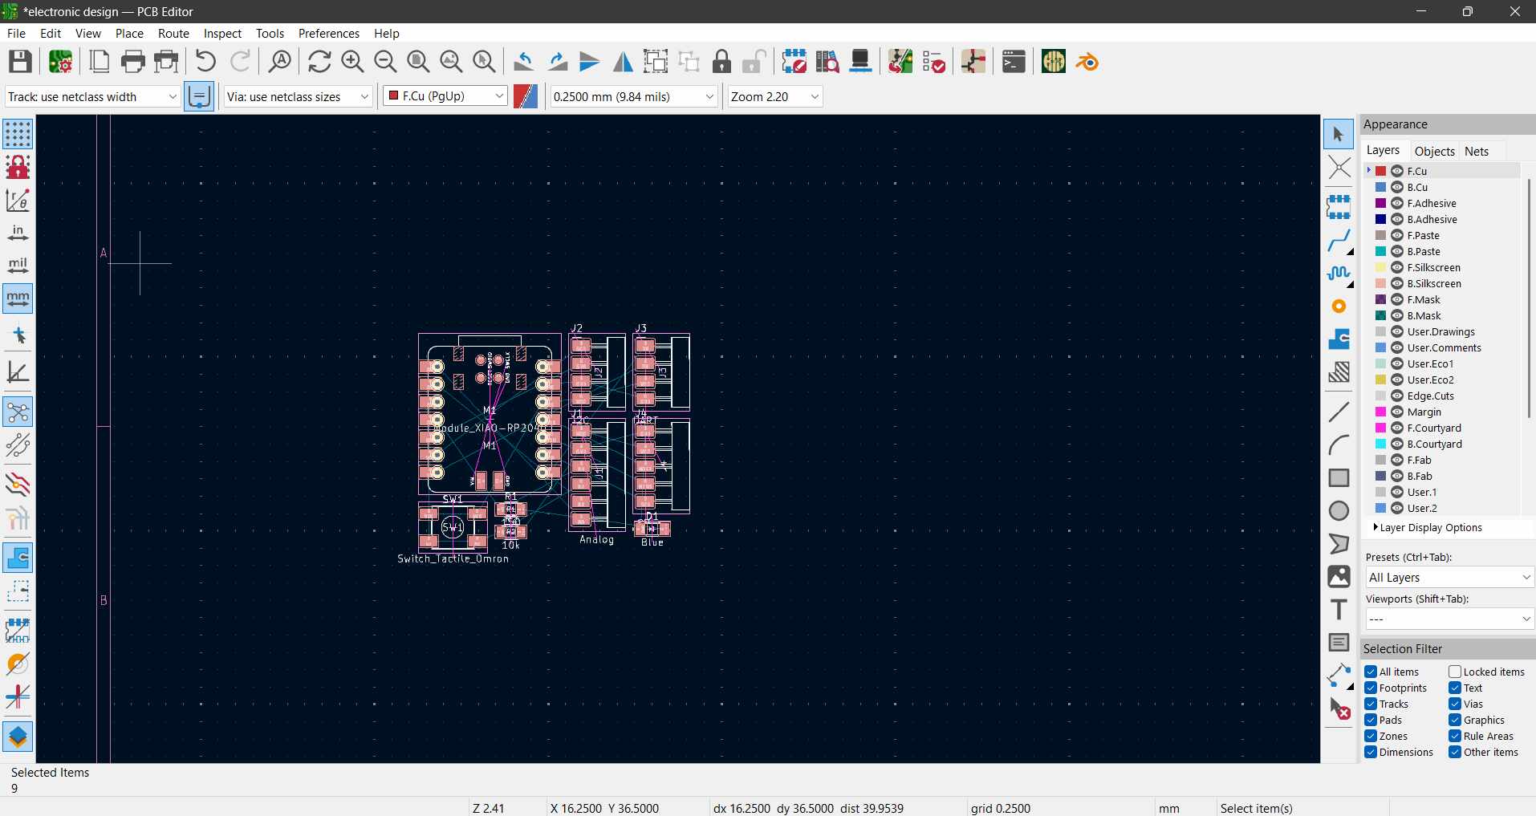The width and height of the screenshot is (1536, 816).
Task: Click the F.Cu layer color swatch
Action: 1380,170
